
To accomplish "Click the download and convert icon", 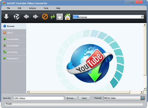I will tap(16, 16).
